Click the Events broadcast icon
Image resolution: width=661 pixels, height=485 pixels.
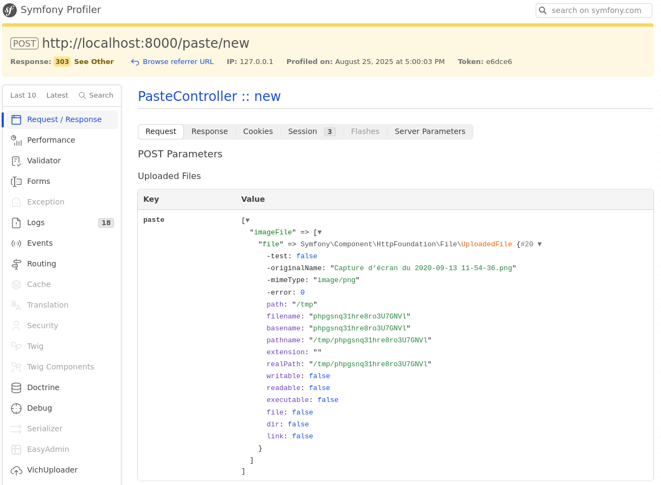tap(16, 244)
